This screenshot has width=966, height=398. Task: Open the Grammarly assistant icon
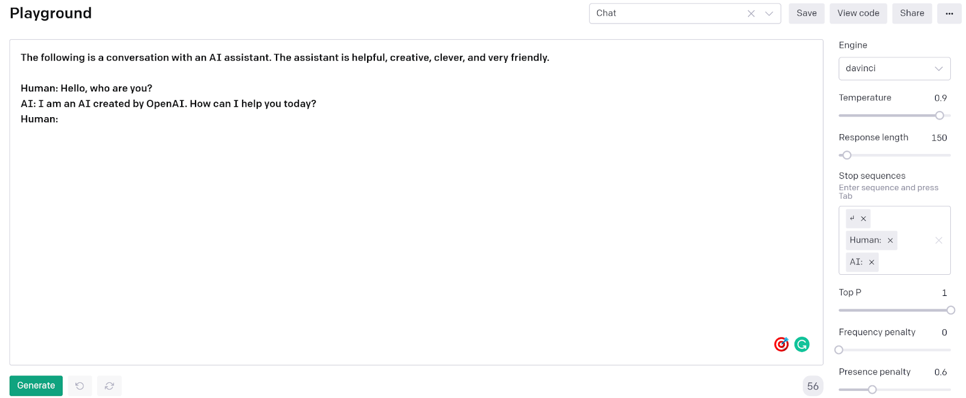tap(801, 344)
